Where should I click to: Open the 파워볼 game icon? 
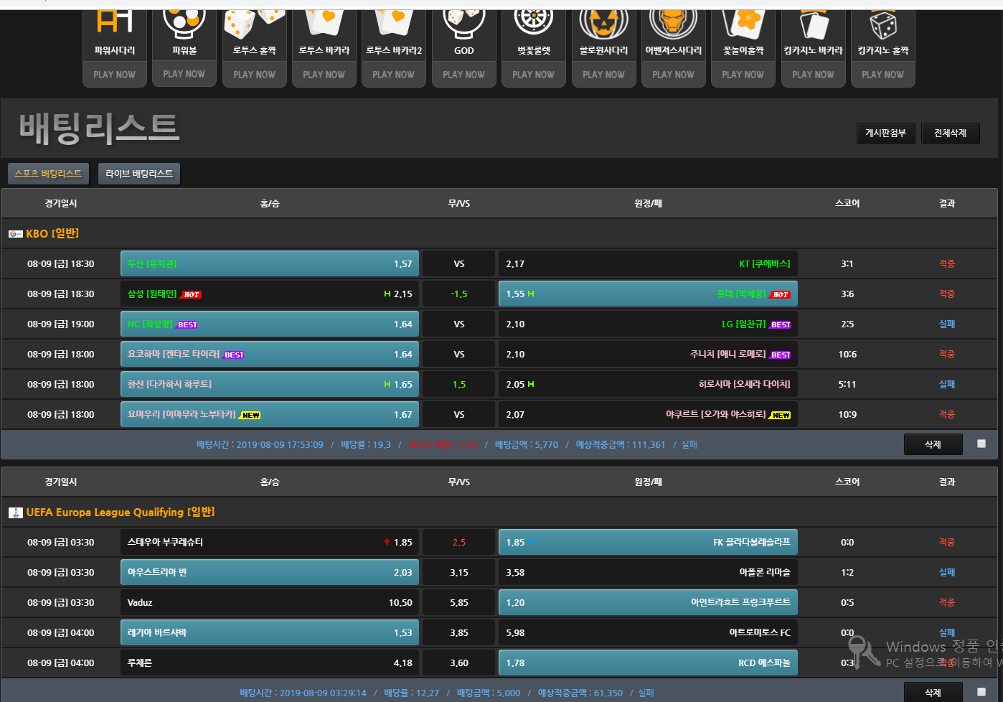coord(184,23)
